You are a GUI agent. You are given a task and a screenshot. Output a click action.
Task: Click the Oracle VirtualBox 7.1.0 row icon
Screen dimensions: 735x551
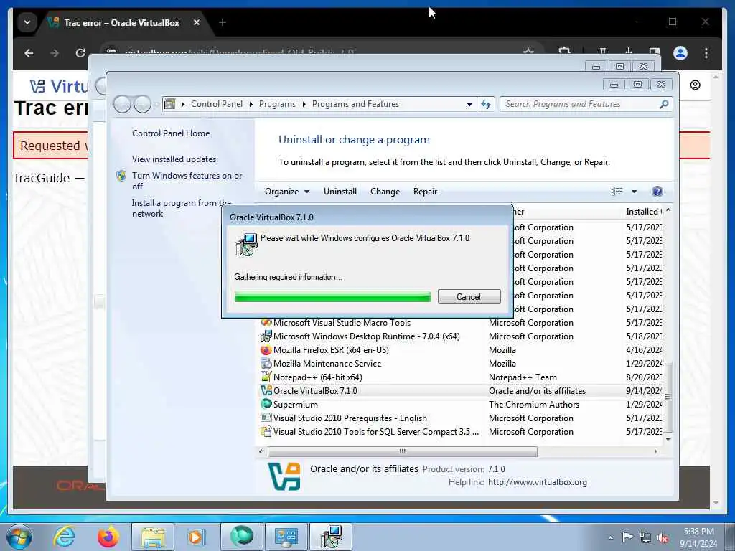tap(266, 390)
